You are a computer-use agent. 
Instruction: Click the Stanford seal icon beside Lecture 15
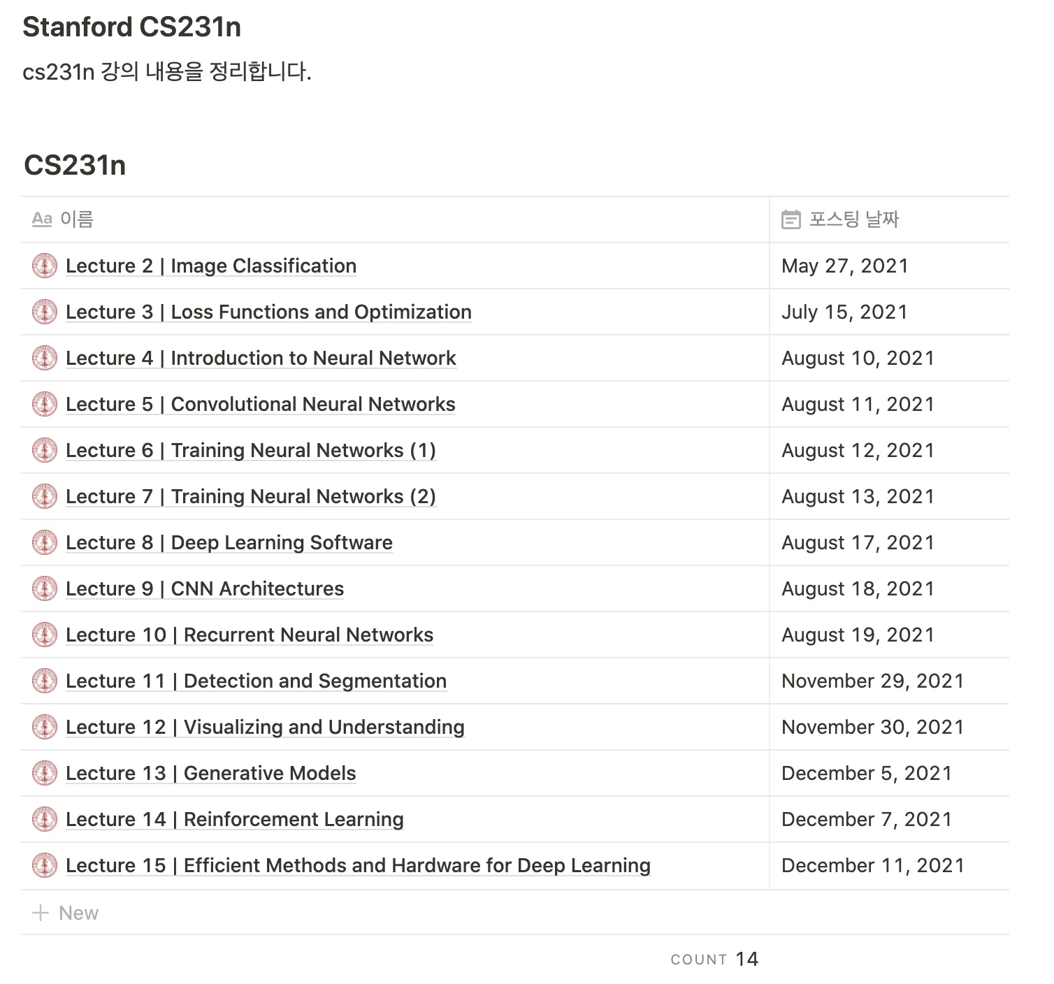pyautogui.click(x=45, y=865)
